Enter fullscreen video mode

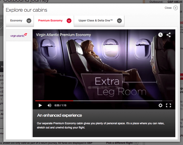tap(168, 105)
